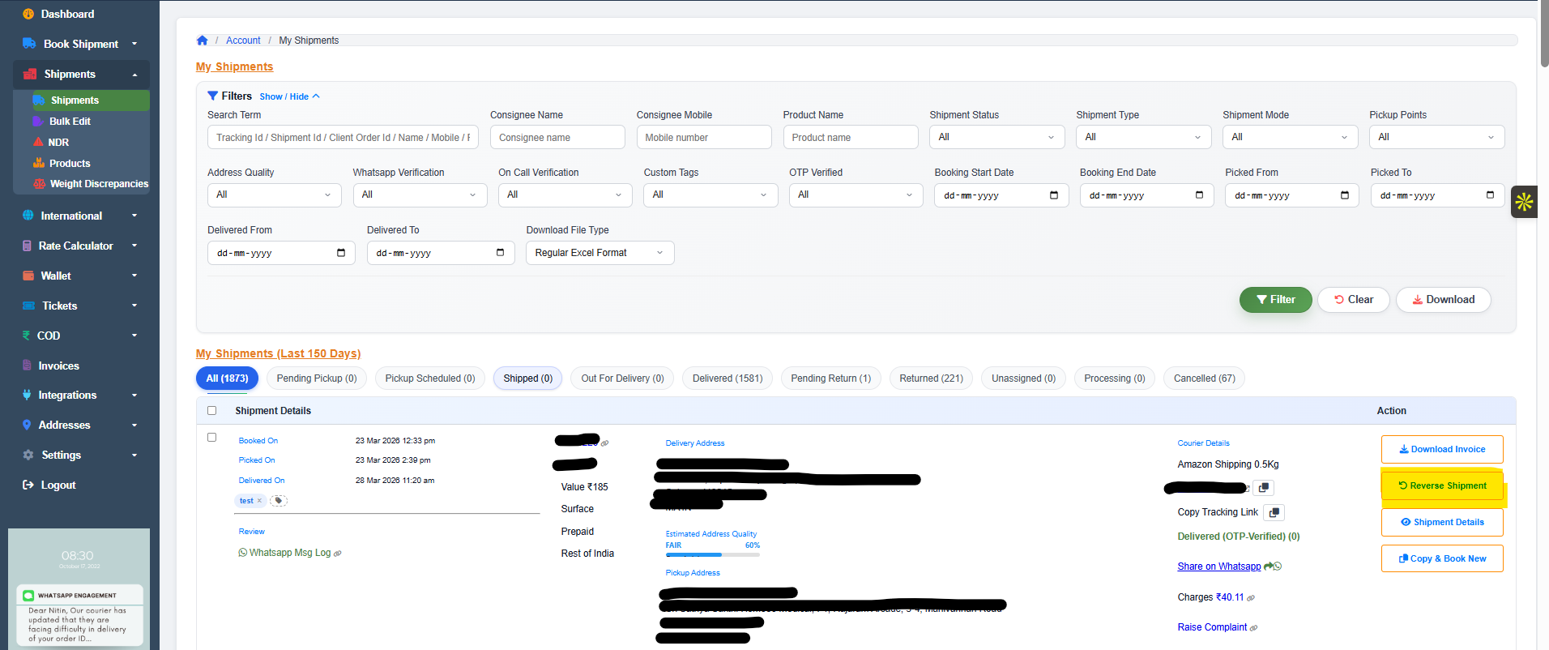This screenshot has height=650, width=1549.
Task: Click the Logout arrow icon
Action: pos(28,485)
